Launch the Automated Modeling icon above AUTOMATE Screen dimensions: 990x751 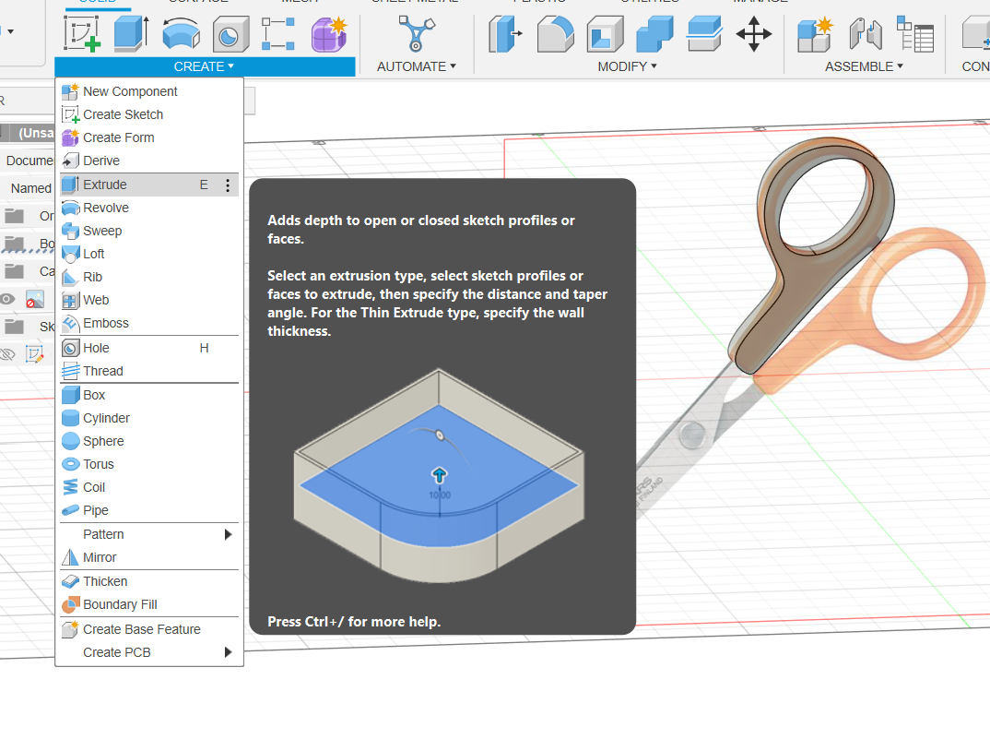tap(416, 33)
